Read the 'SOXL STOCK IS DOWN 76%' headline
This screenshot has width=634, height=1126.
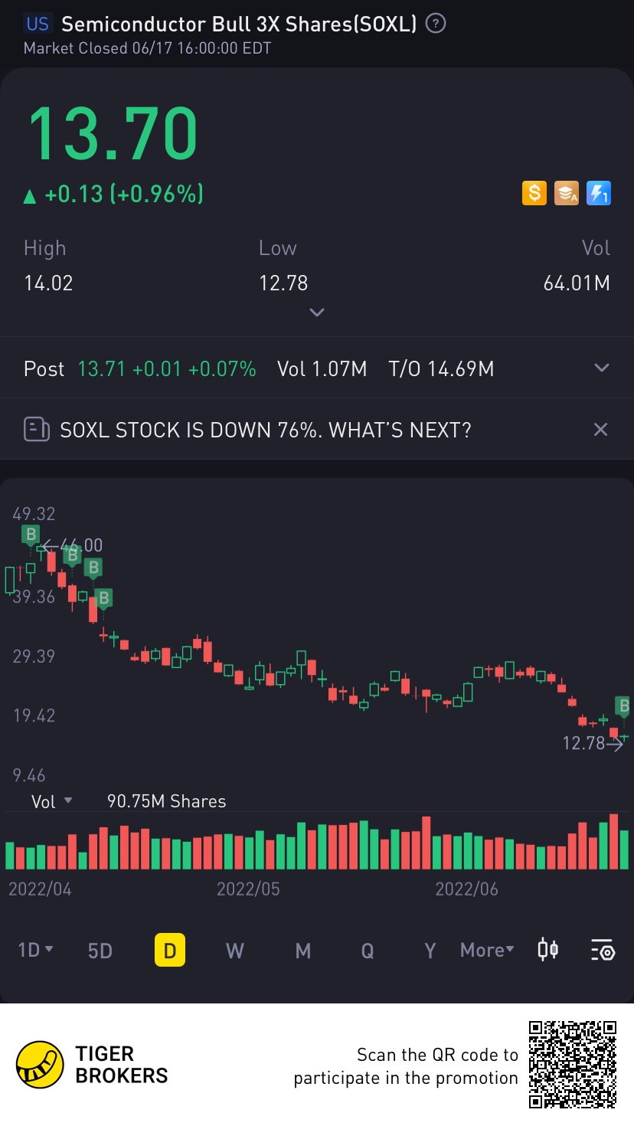[266, 430]
